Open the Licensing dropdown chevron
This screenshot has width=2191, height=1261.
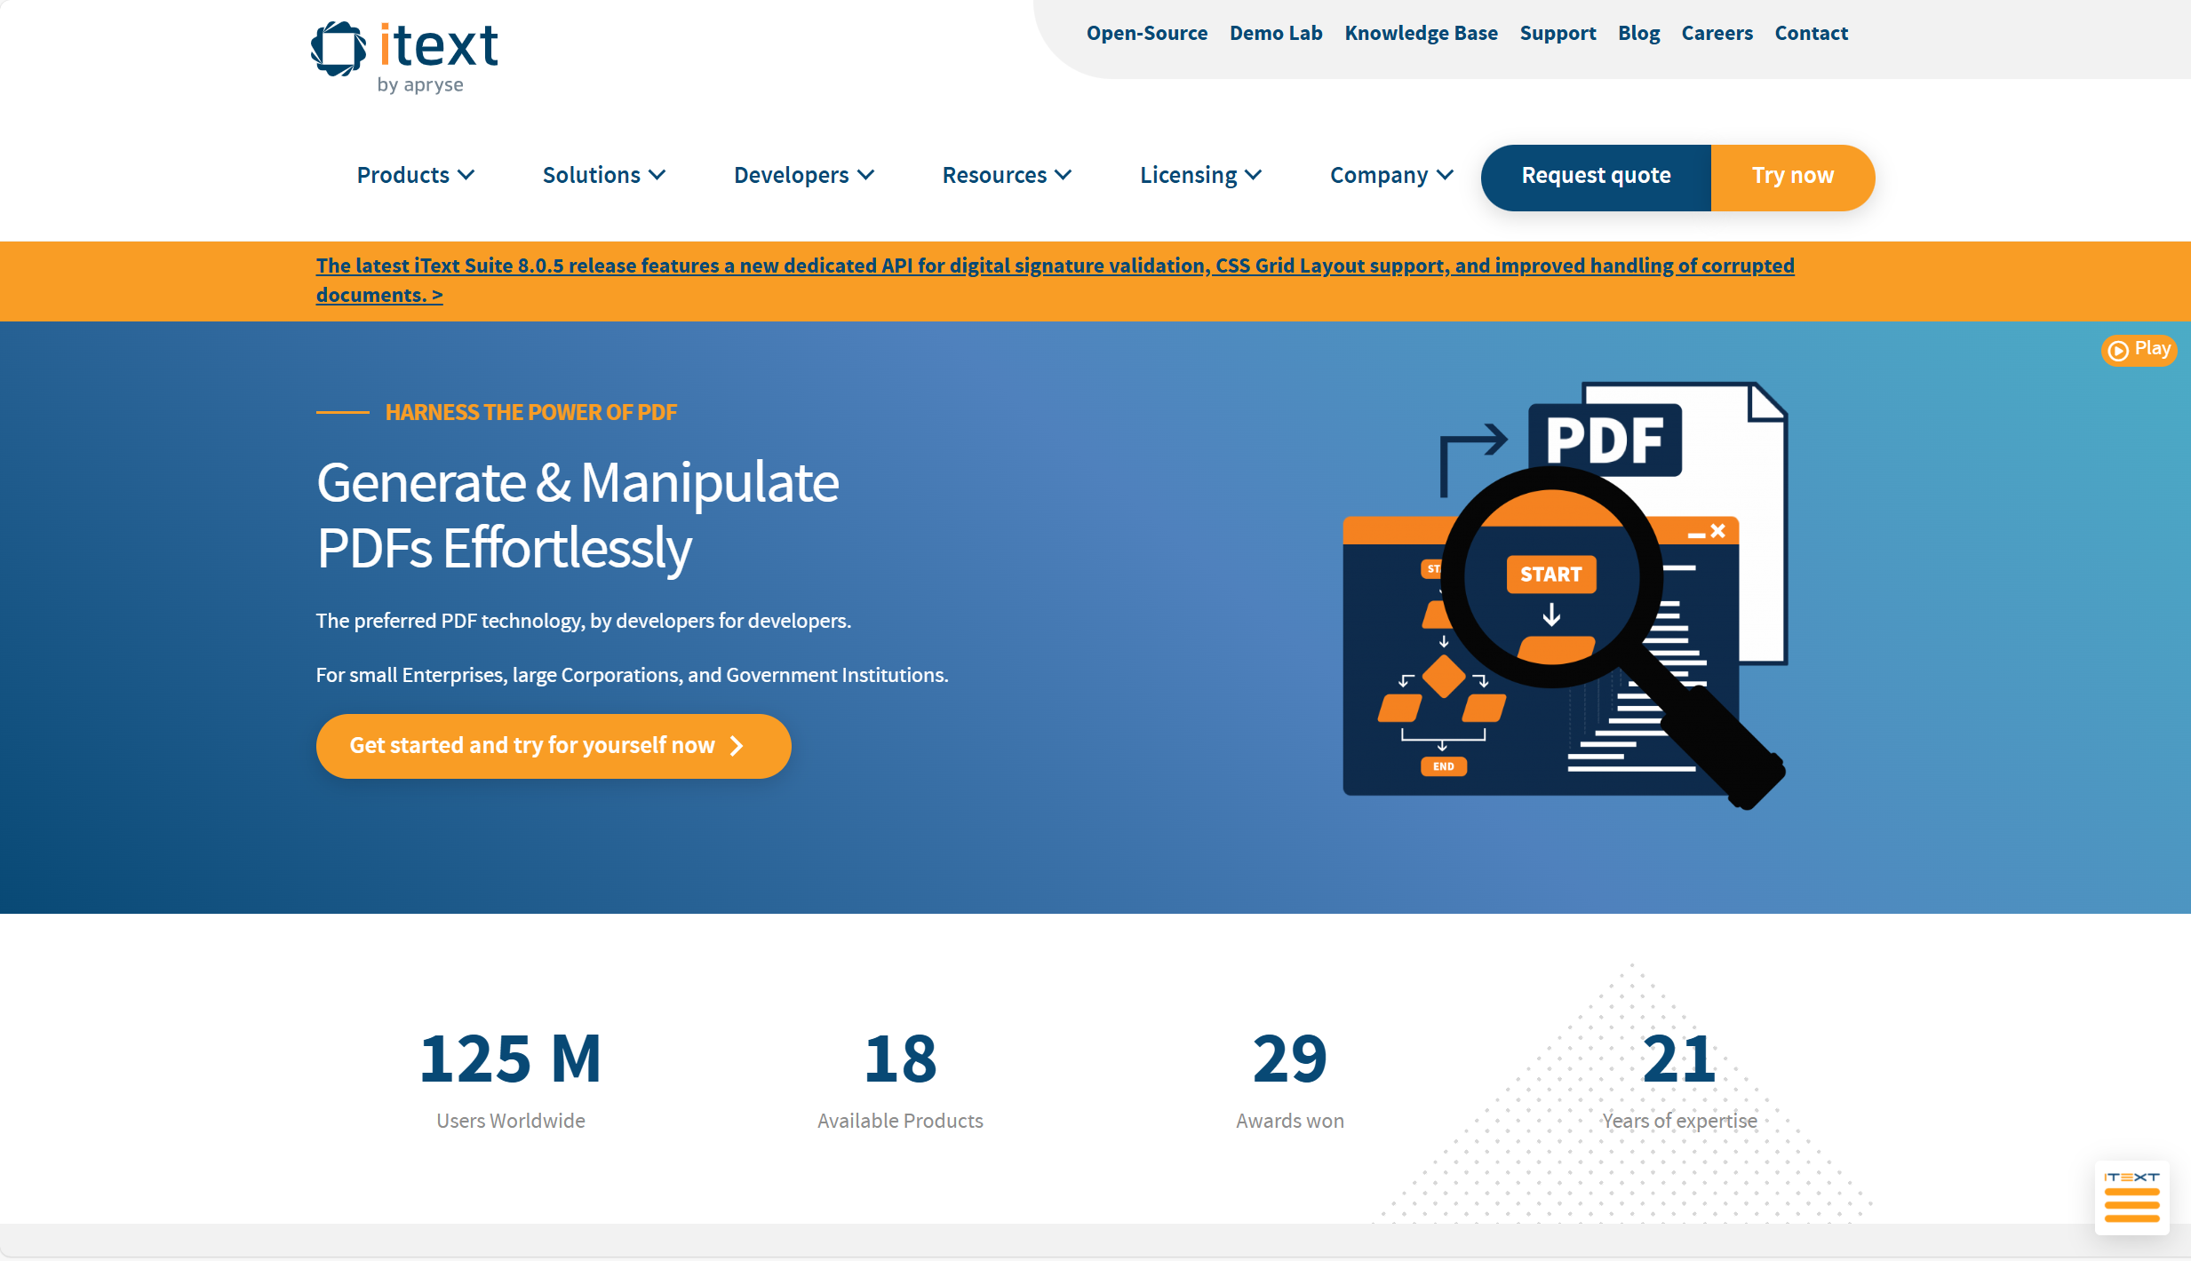[1254, 175]
